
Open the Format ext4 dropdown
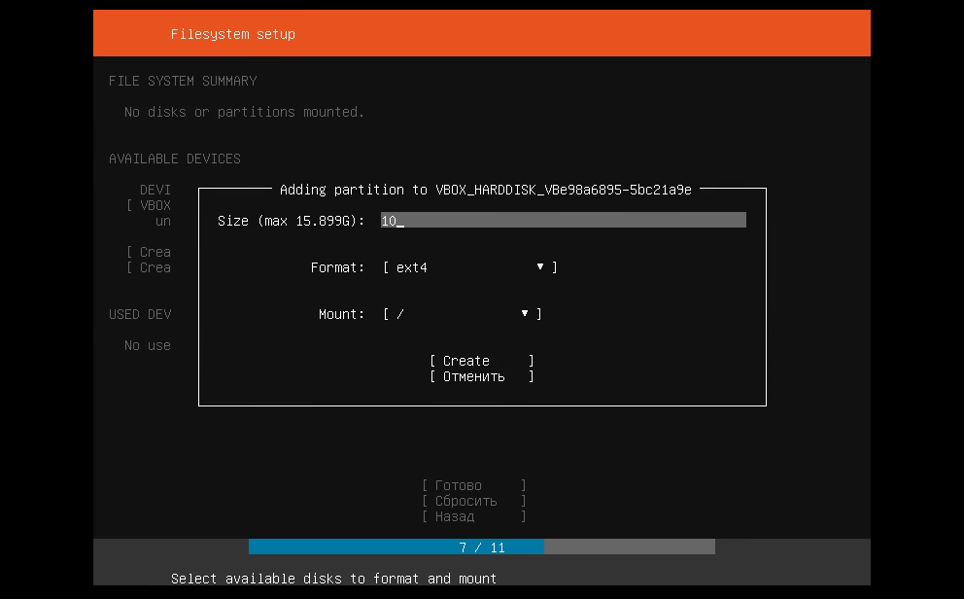pyautogui.click(x=470, y=267)
